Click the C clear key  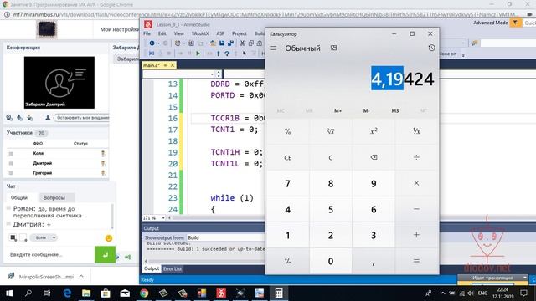point(331,158)
